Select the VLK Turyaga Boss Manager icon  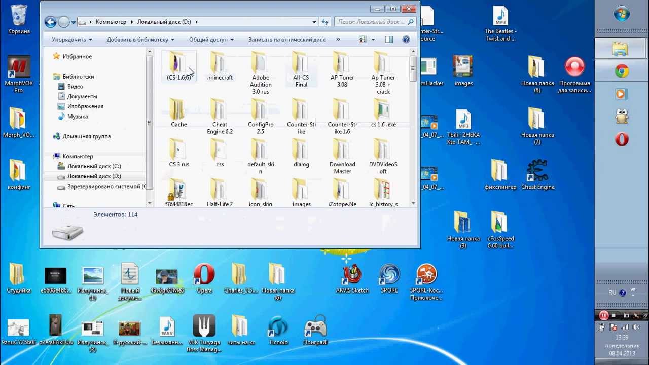click(x=204, y=334)
